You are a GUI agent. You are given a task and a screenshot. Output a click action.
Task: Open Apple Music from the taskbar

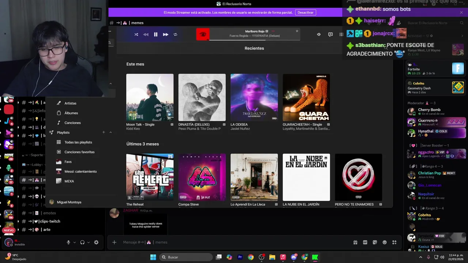(x=283, y=257)
